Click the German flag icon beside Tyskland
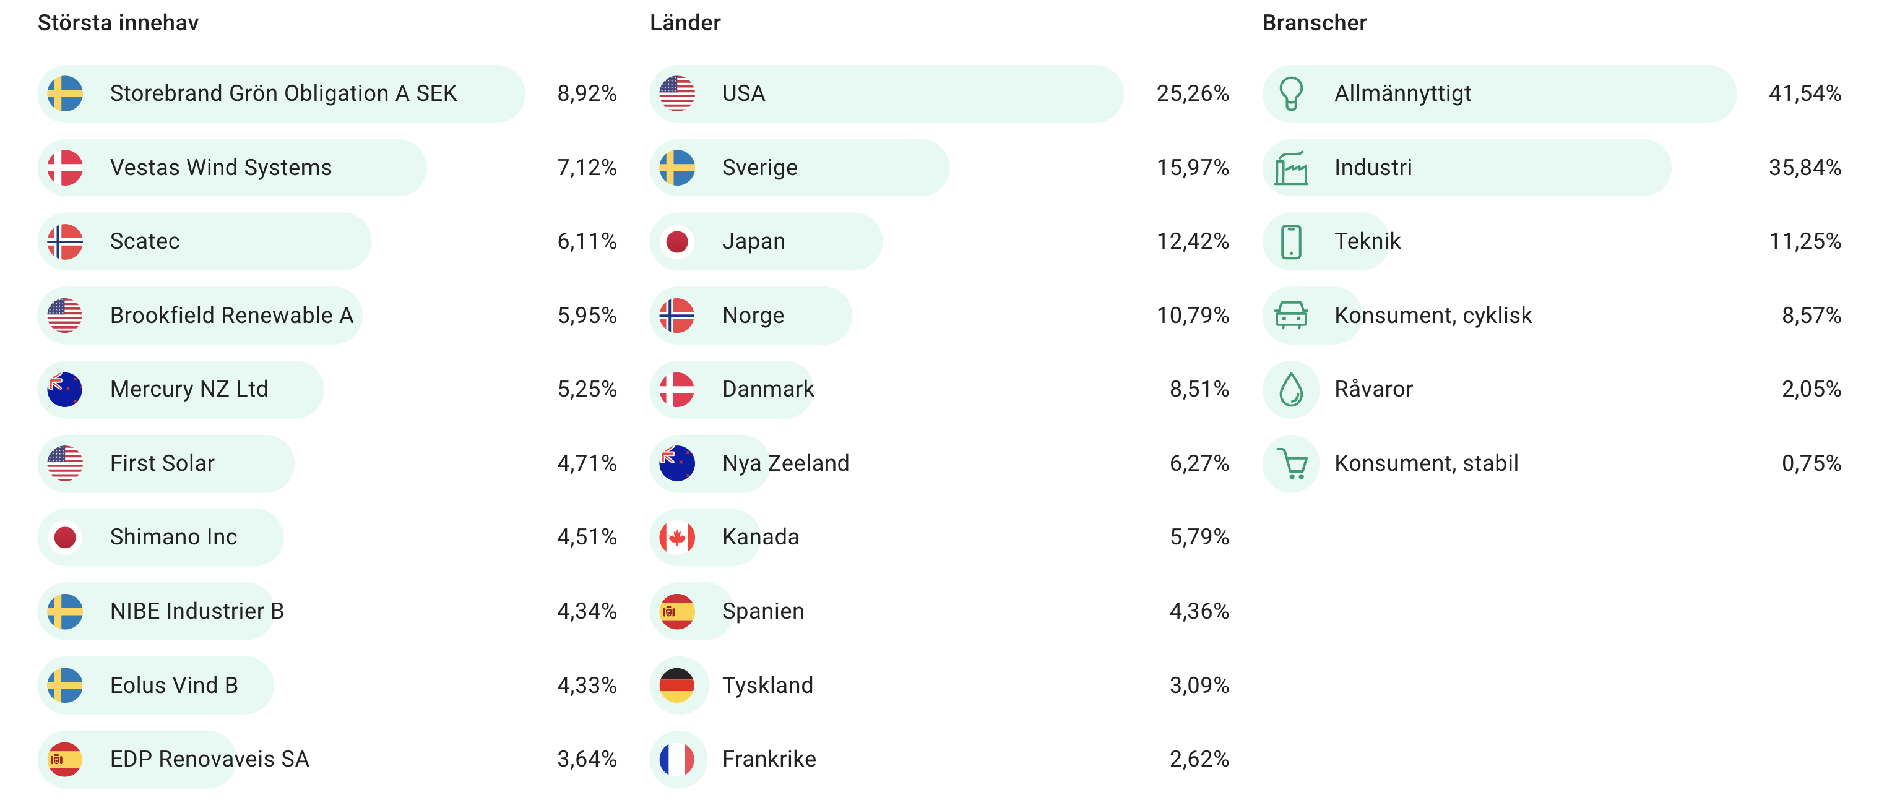 [677, 686]
